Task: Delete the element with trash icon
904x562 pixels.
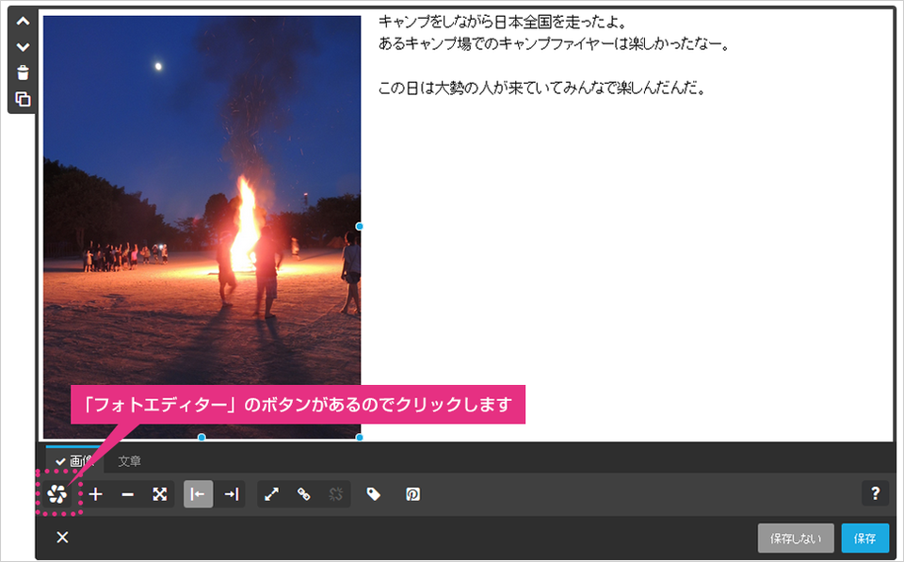Action: [x=23, y=72]
